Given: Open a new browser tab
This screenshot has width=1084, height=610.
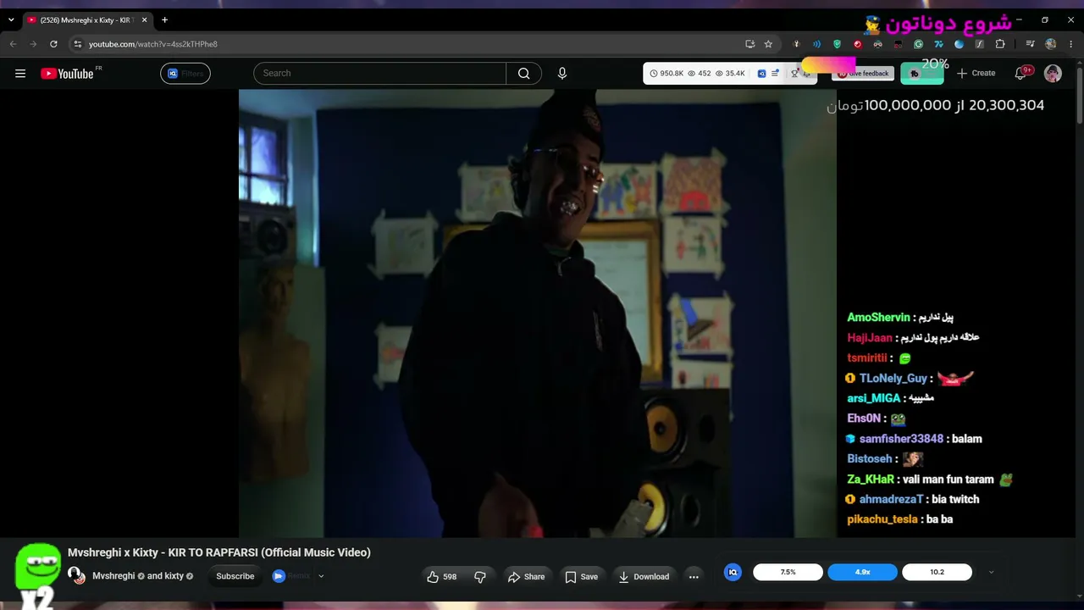Looking at the screenshot, I should tap(164, 19).
